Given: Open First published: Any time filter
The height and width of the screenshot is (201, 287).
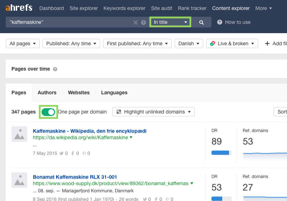Looking at the screenshot, I should pyautogui.click(x=137, y=43).
